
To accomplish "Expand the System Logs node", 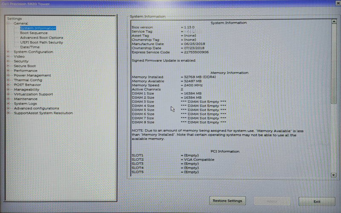I will (8, 103).
